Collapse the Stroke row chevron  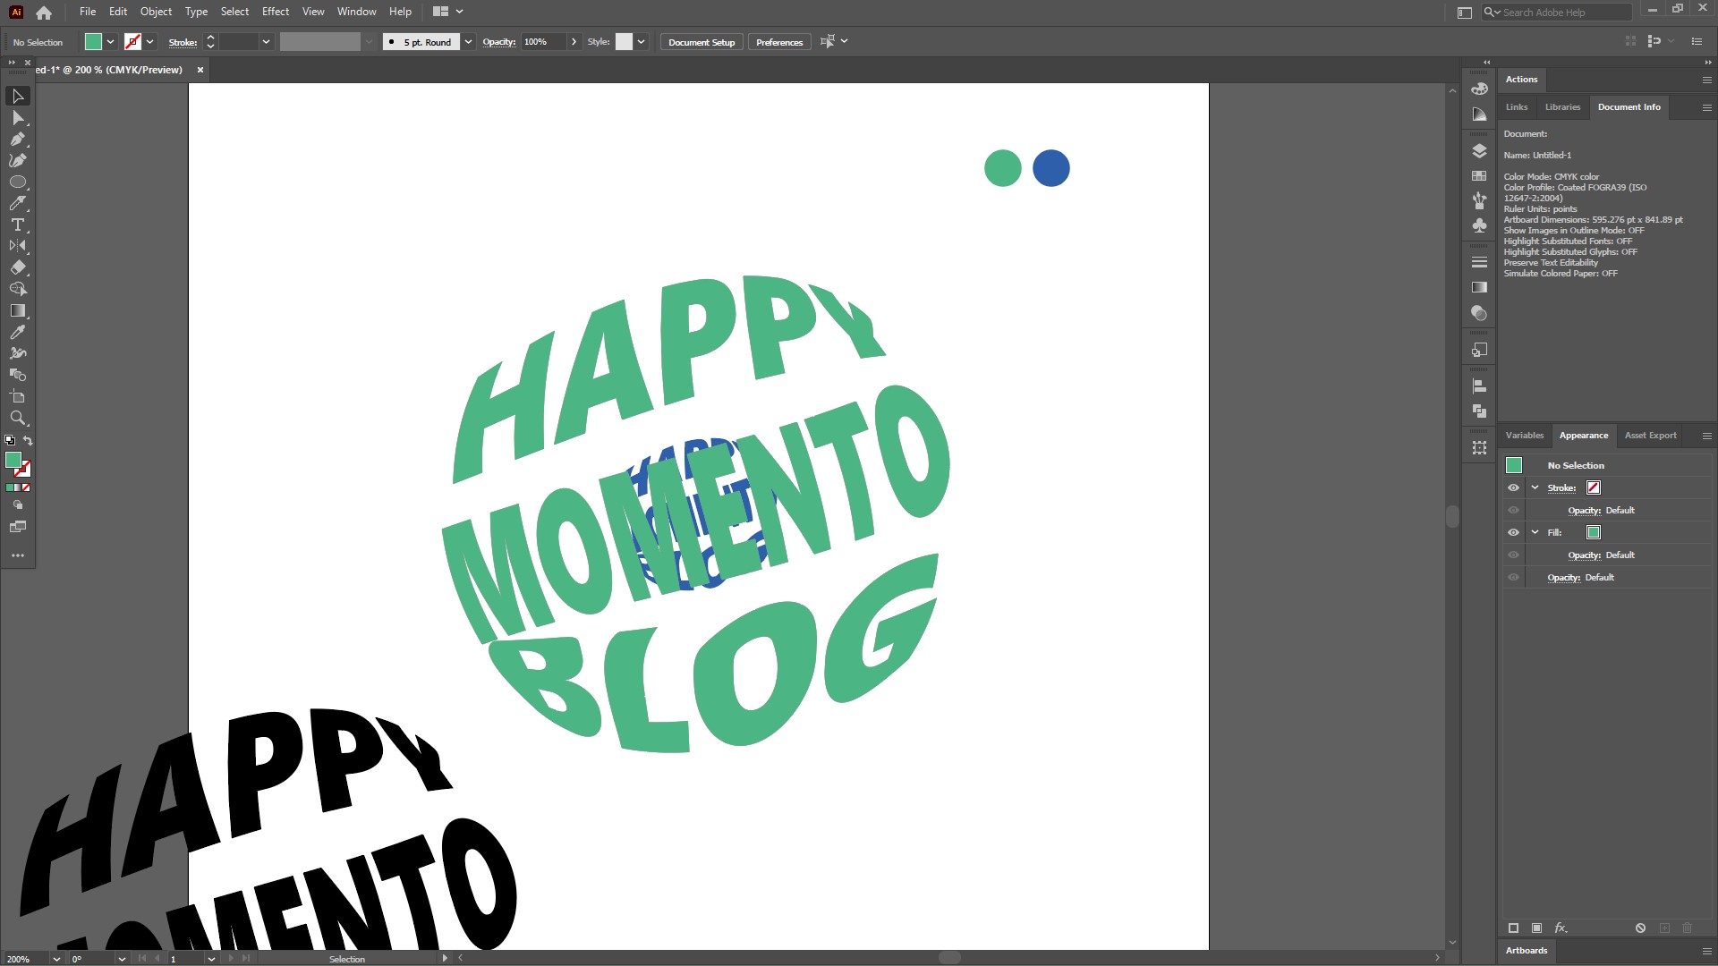(x=1535, y=487)
